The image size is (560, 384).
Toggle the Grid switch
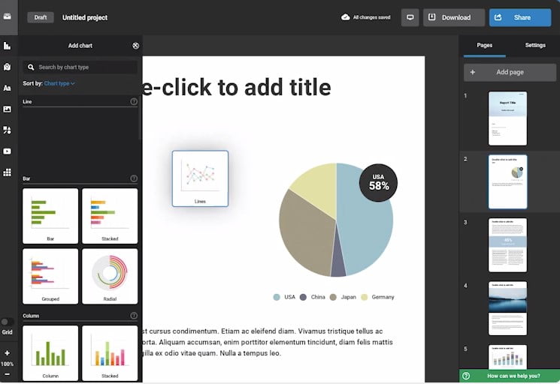[x=7, y=322]
